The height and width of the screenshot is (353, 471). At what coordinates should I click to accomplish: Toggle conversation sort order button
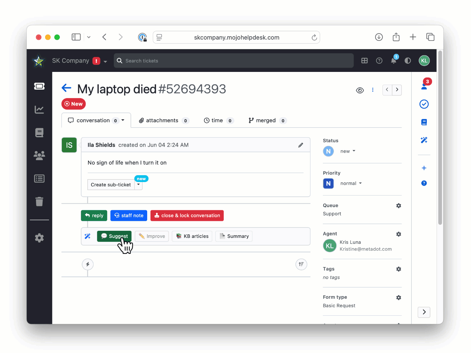[x=301, y=264]
